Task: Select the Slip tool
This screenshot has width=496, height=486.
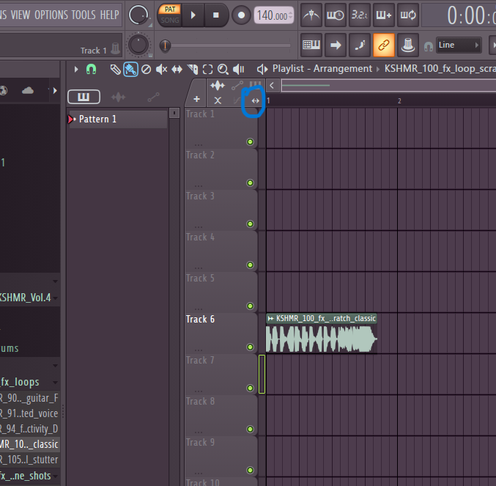Action: tap(177, 69)
